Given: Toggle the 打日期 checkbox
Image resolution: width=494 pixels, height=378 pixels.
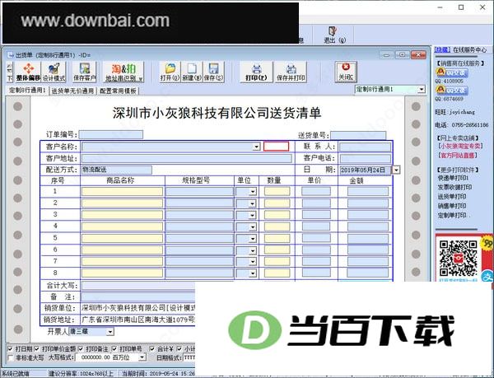Looking at the screenshot, I should (x=10, y=349).
